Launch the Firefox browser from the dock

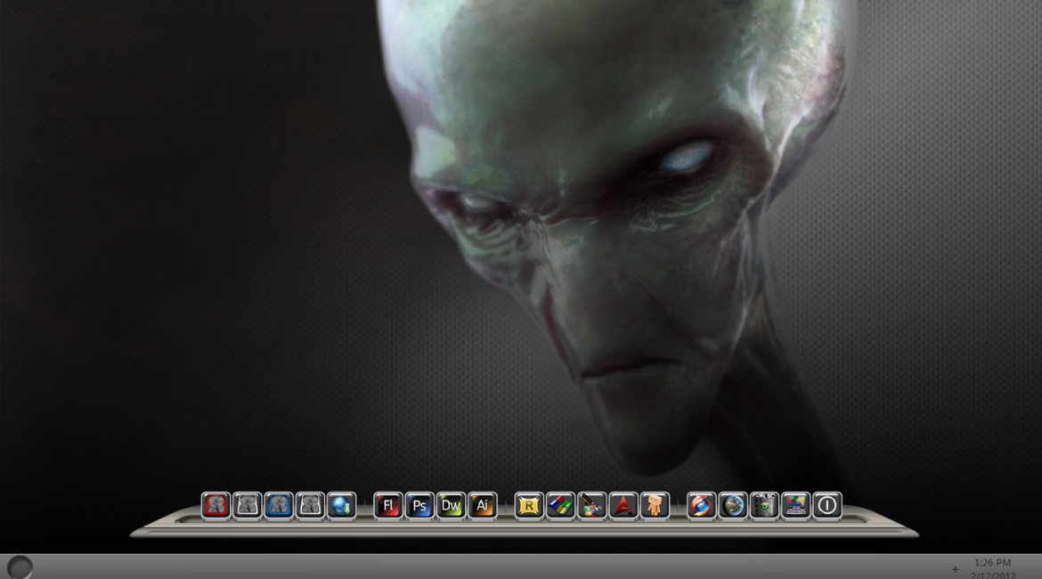(x=702, y=506)
